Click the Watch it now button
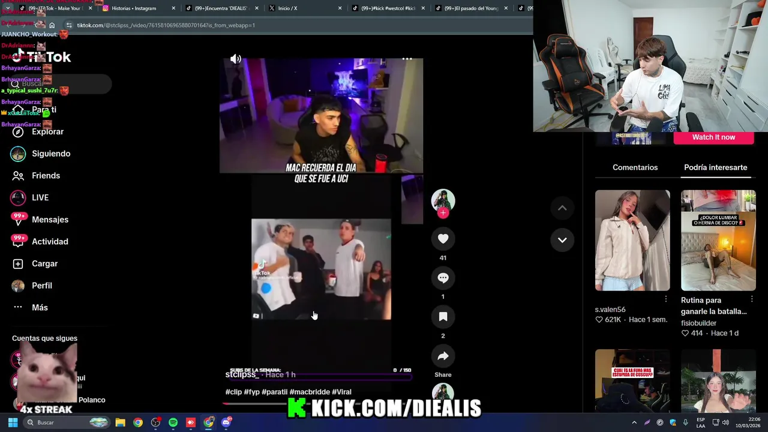The image size is (768, 432). click(713, 137)
